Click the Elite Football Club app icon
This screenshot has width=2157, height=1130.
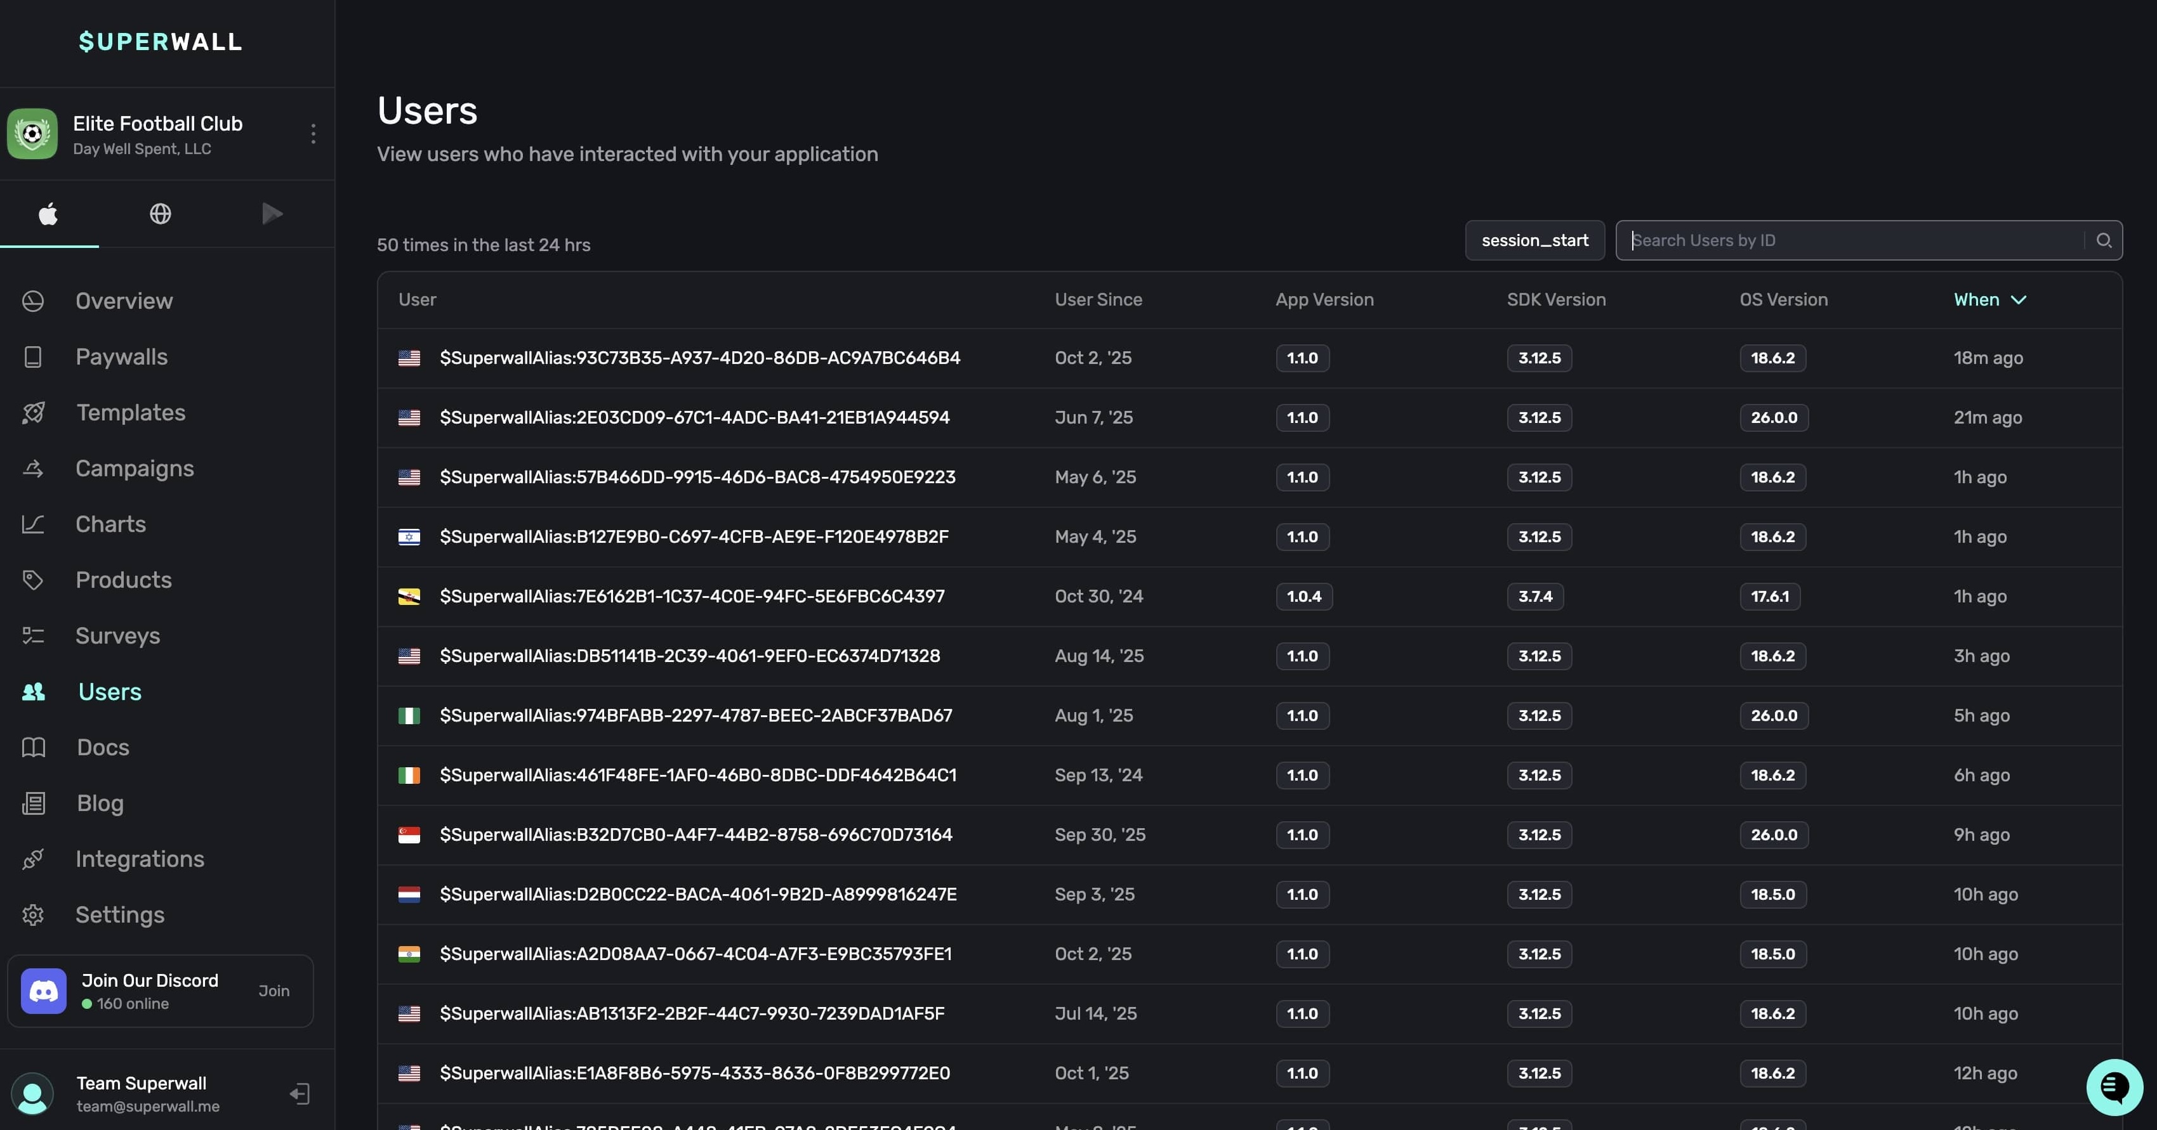coord(32,134)
